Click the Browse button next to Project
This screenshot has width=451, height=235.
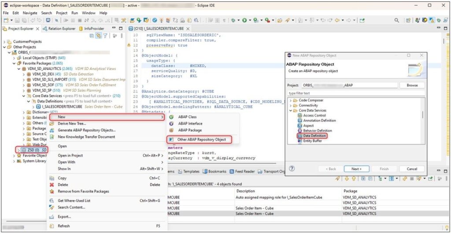(412, 85)
